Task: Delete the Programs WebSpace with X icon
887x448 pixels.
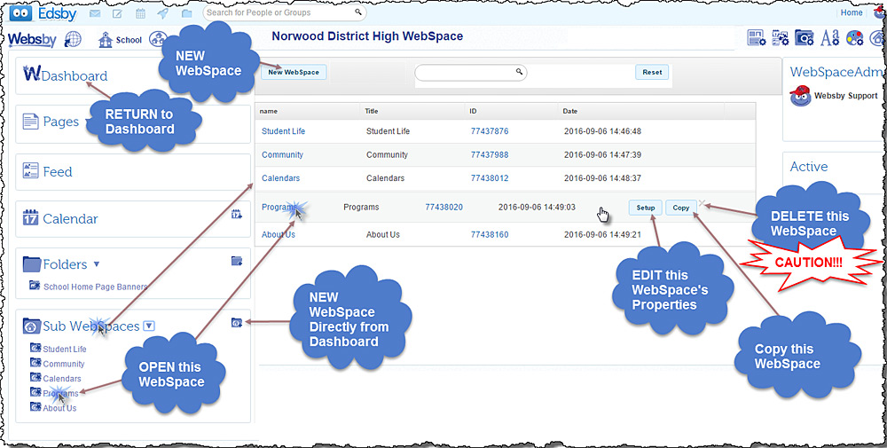Action: point(702,203)
